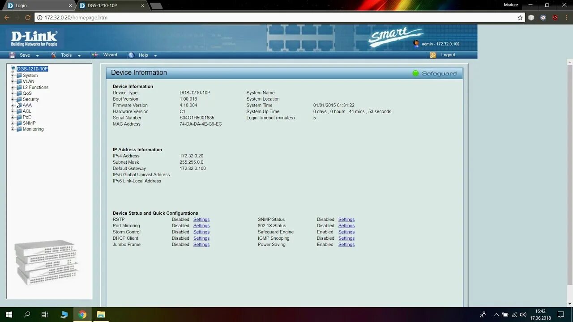Select Security in the tree
The height and width of the screenshot is (322, 573).
coord(31,99)
